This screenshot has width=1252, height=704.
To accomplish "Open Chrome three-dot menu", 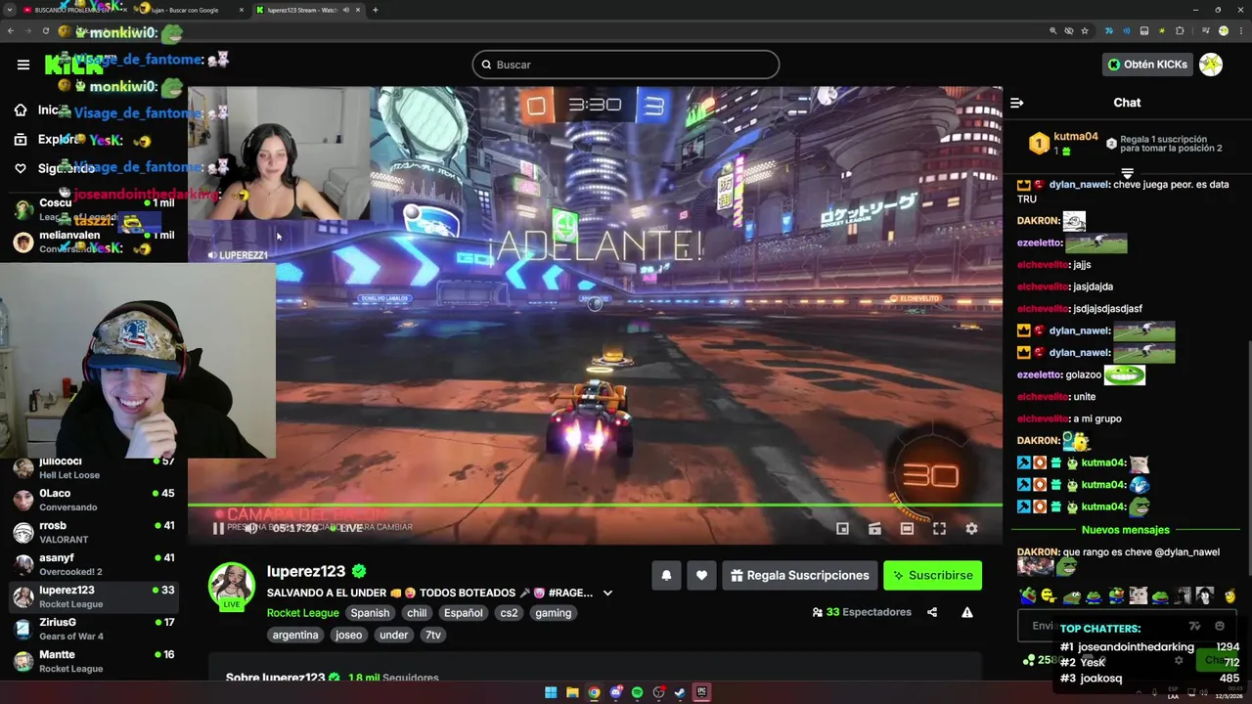I will (1240, 30).
